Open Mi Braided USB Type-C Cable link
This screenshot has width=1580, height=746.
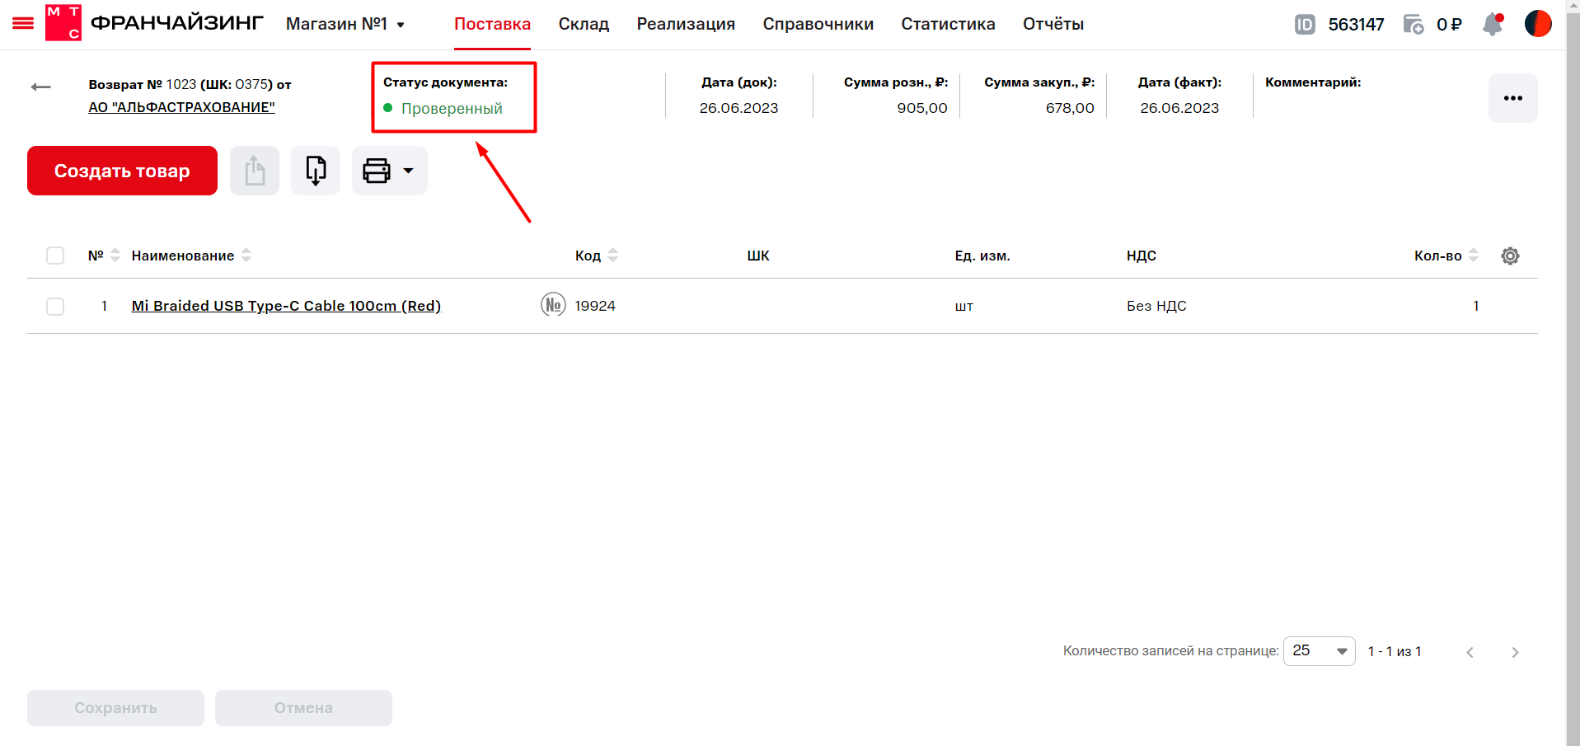pos(286,306)
